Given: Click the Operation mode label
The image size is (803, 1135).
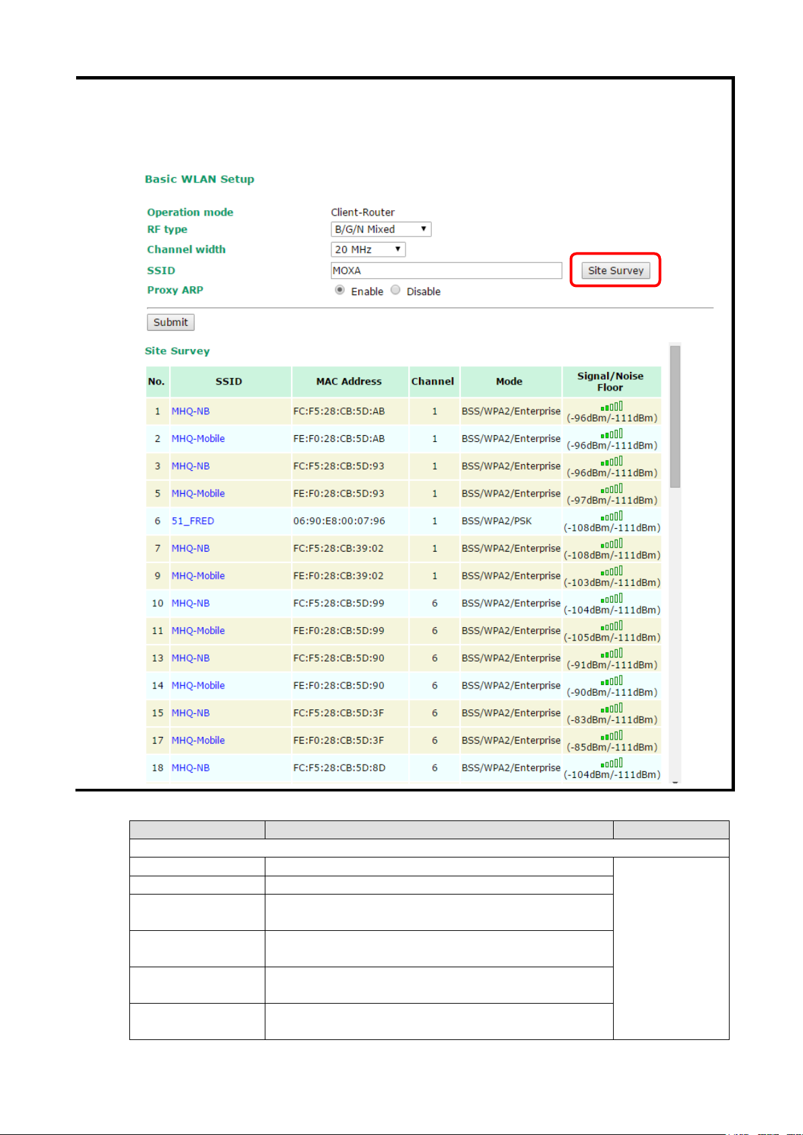Looking at the screenshot, I should click(x=190, y=212).
